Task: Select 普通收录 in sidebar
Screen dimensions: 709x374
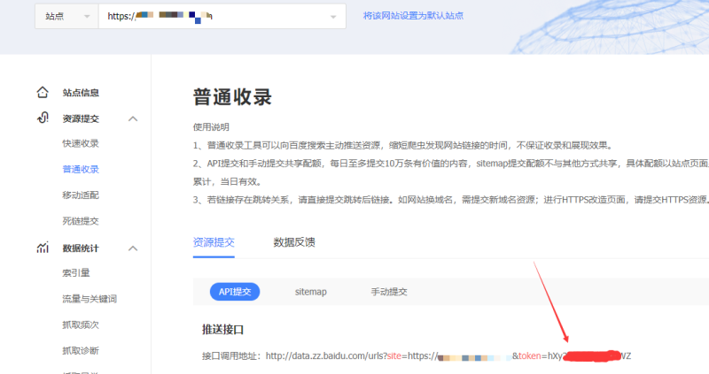Action: point(81,169)
